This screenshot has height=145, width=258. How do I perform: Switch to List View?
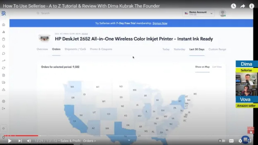(x=217, y=67)
